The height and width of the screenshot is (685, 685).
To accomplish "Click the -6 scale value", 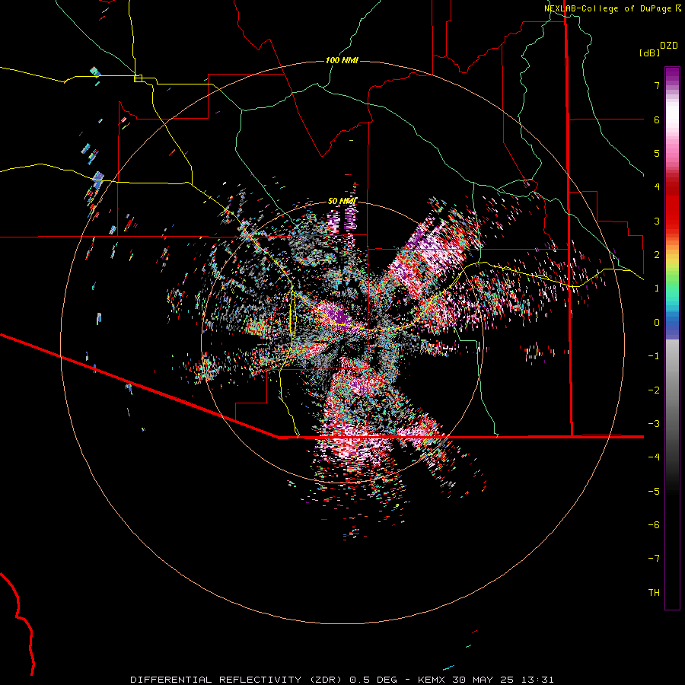I will point(654,525).
